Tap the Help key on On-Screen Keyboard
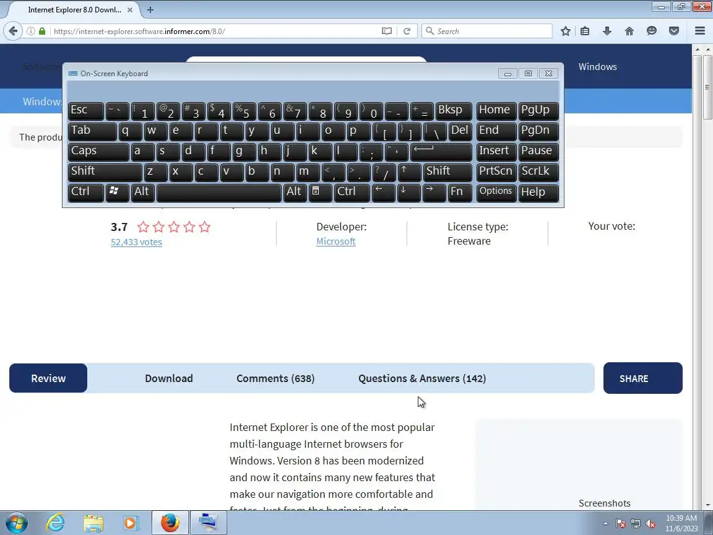This screenshot has width=713, height=535. coord(538,192)
